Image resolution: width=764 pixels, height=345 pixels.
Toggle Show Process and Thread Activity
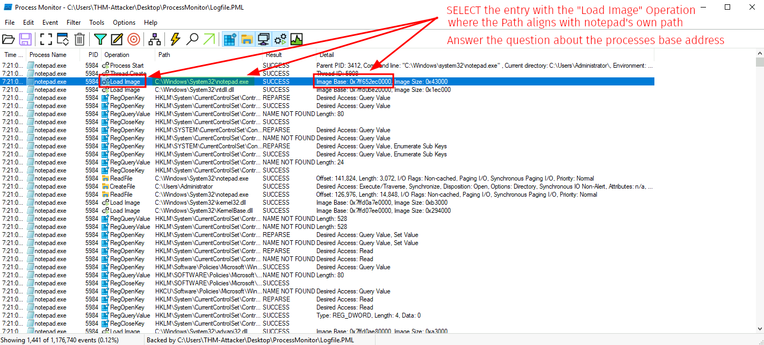point(280,39)
